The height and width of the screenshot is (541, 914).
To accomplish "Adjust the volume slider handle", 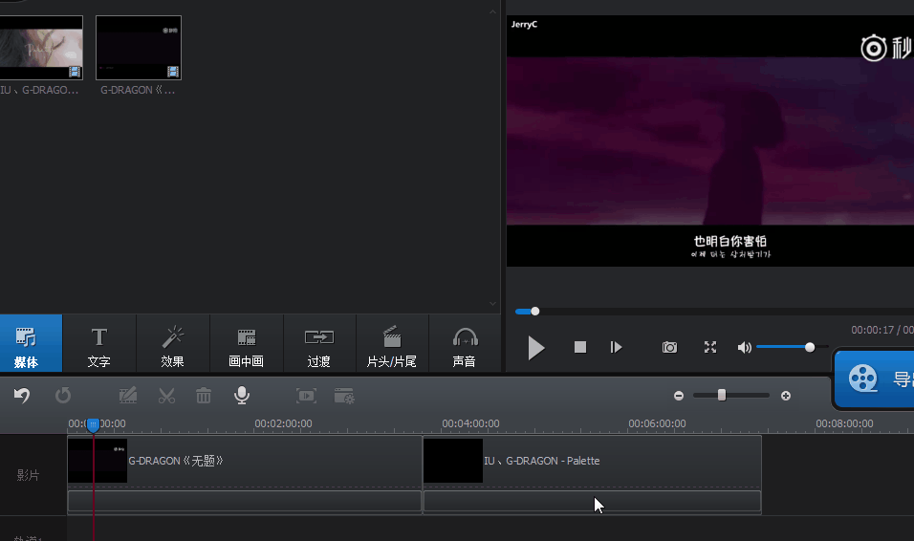I will pyautogui.click(x=810, y=348).
